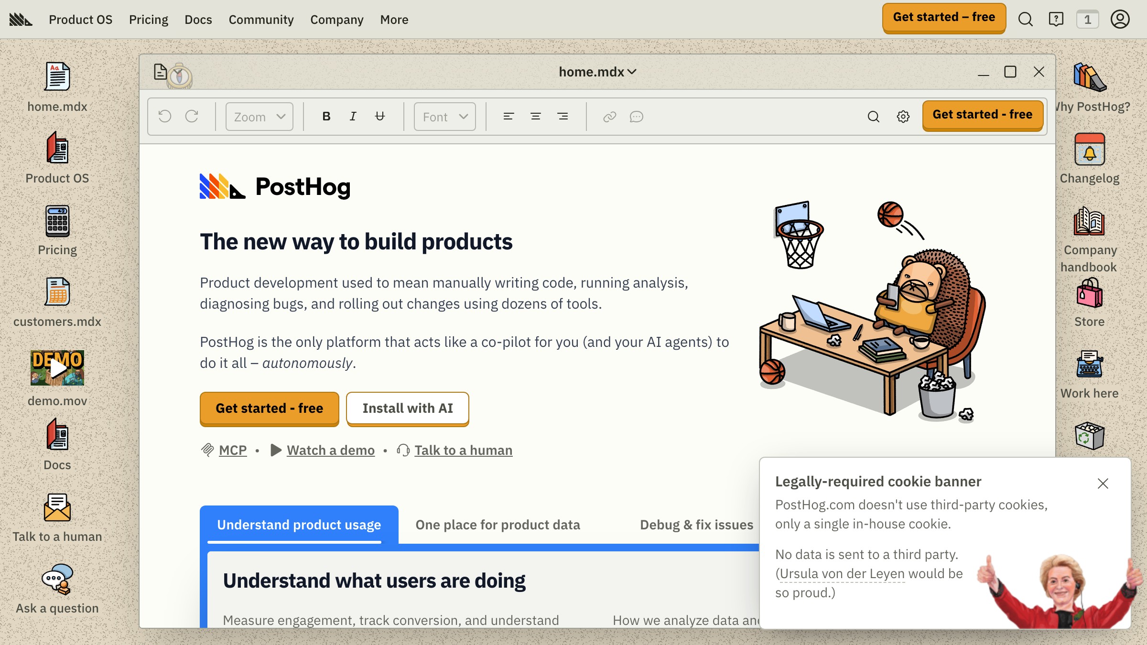Click the stopwatch icon in window title bar
This screenshot has height=645, width=1147.
(x=180, y=75)
